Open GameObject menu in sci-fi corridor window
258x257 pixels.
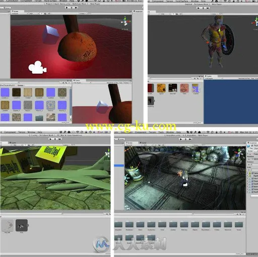click(126, 132)
